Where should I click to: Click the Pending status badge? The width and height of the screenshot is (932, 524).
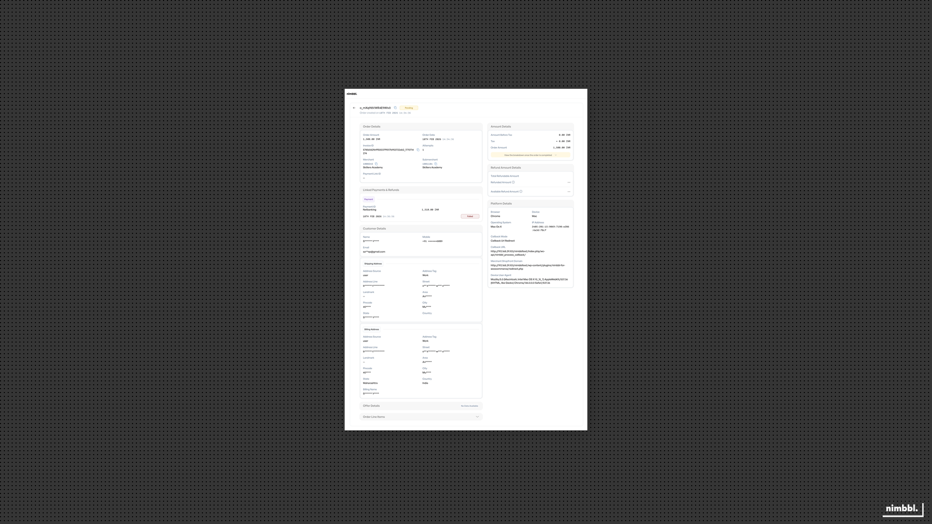(x=409, y=108)
